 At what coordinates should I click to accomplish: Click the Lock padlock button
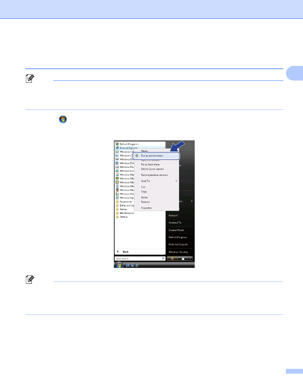[183, 259]
